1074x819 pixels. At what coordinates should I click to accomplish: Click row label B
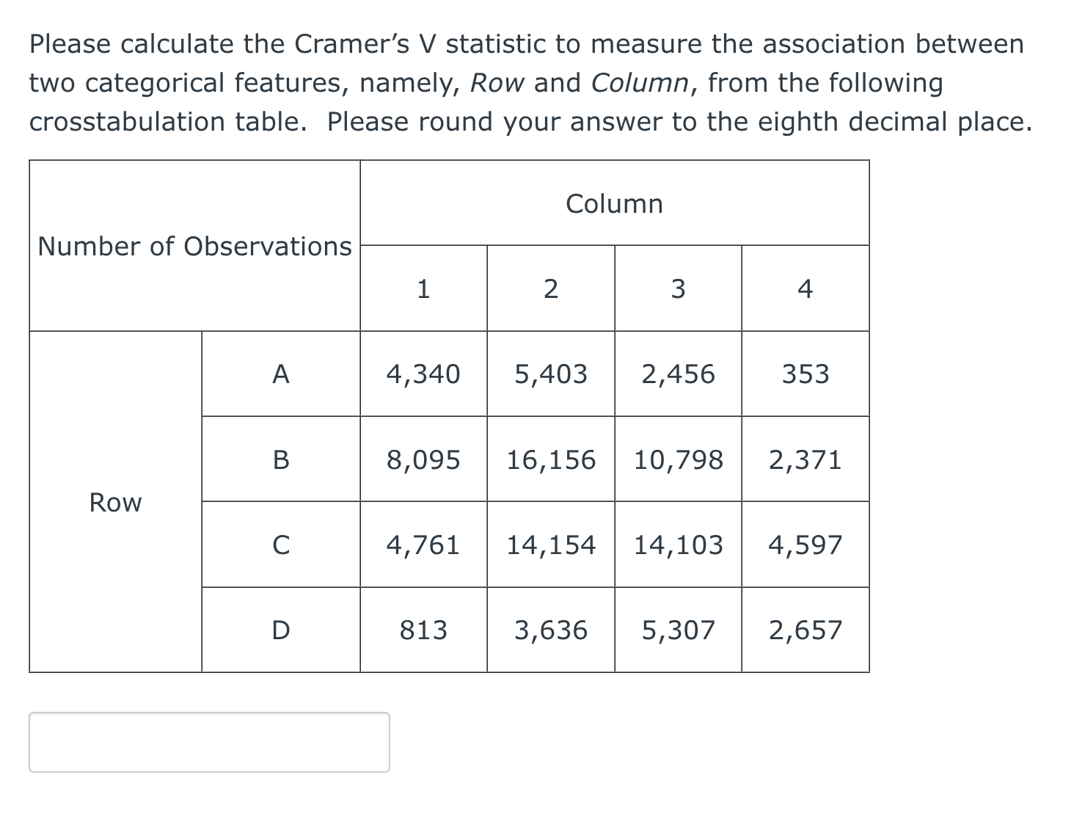(281, 460)
